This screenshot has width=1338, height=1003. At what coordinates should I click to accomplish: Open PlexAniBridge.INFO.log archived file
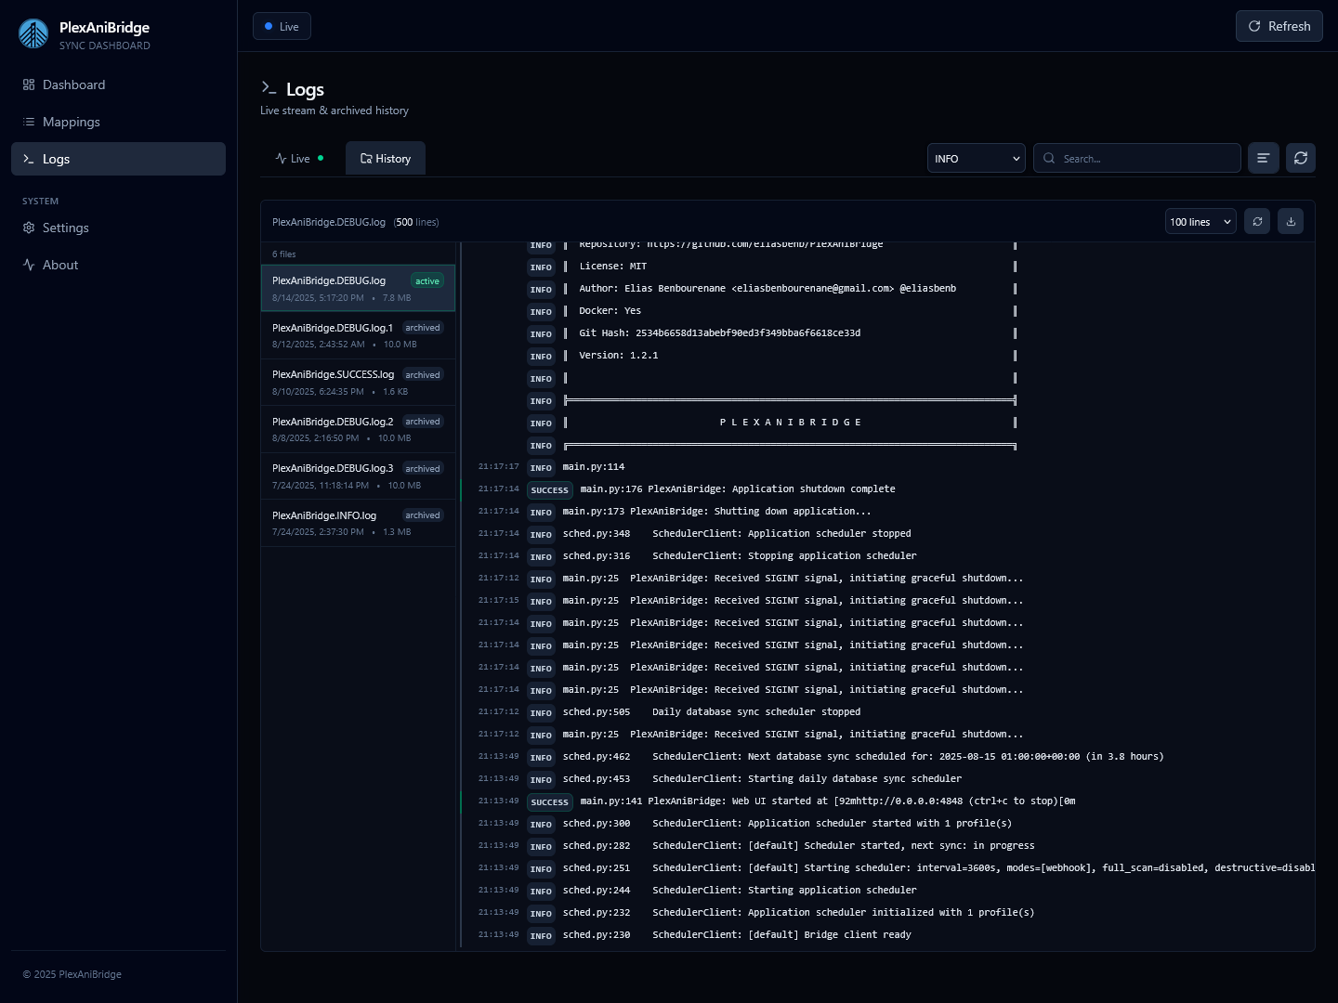(358, 523)
